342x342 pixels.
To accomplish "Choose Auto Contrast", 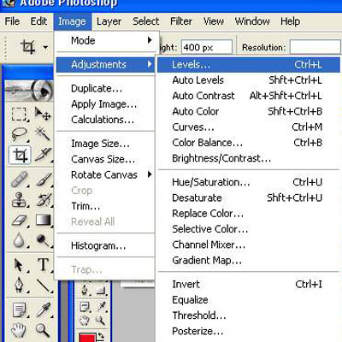I will [x=249, y=96].
